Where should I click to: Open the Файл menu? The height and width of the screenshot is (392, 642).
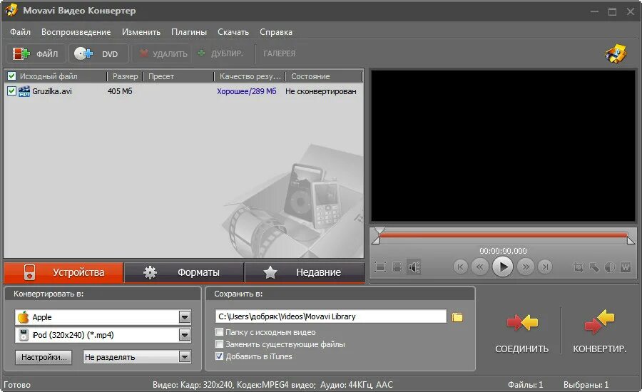(x=20, y=32)
